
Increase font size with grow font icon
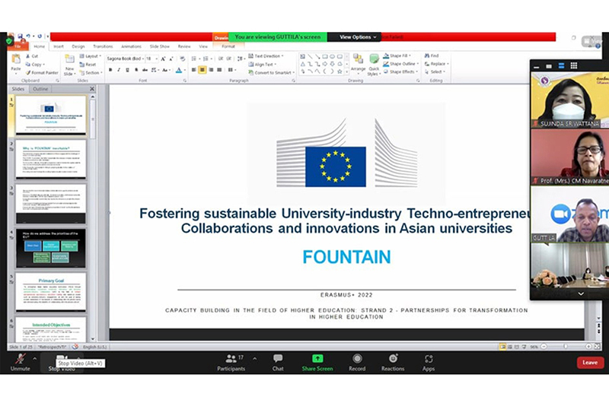click(x=163, y=59)
